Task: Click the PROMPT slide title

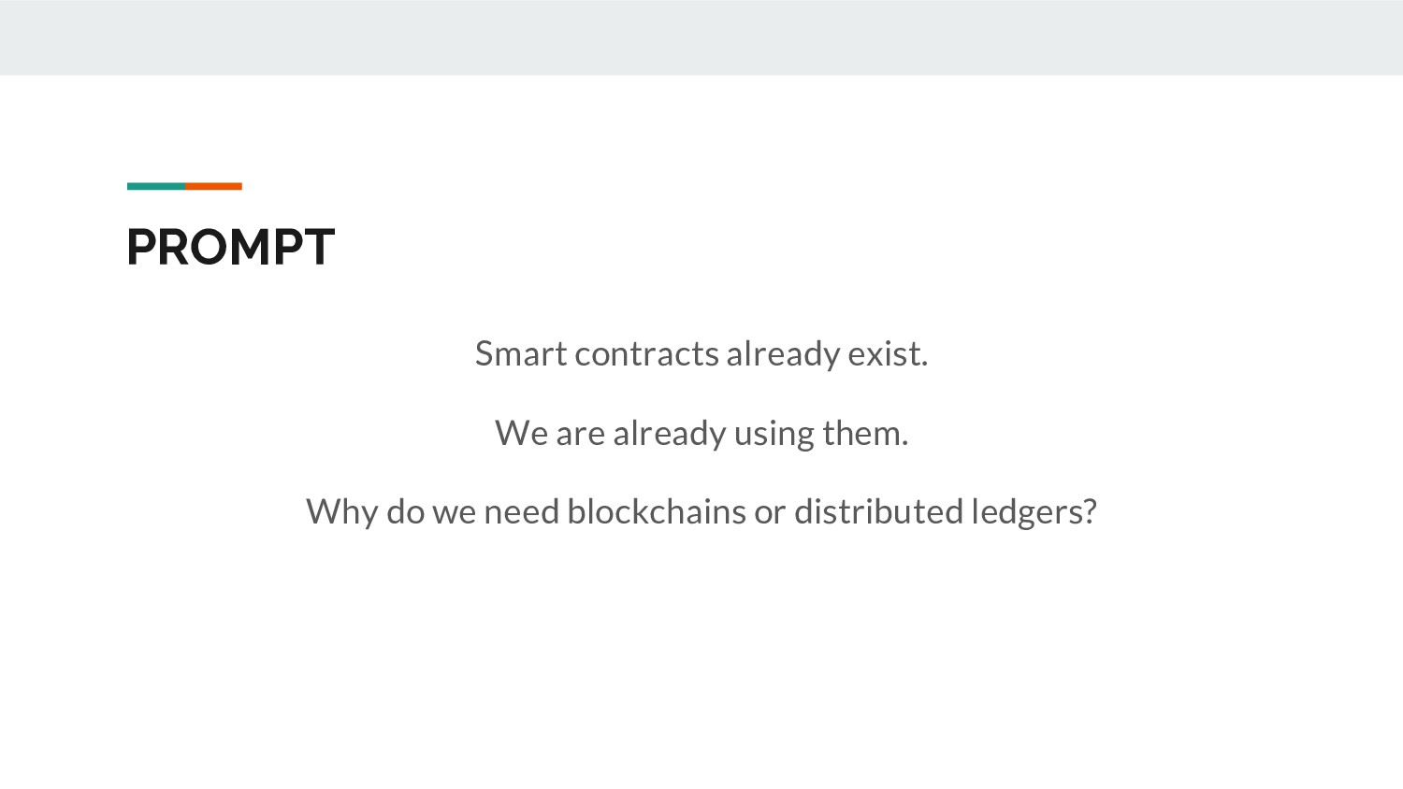Action: pos(230,248)
